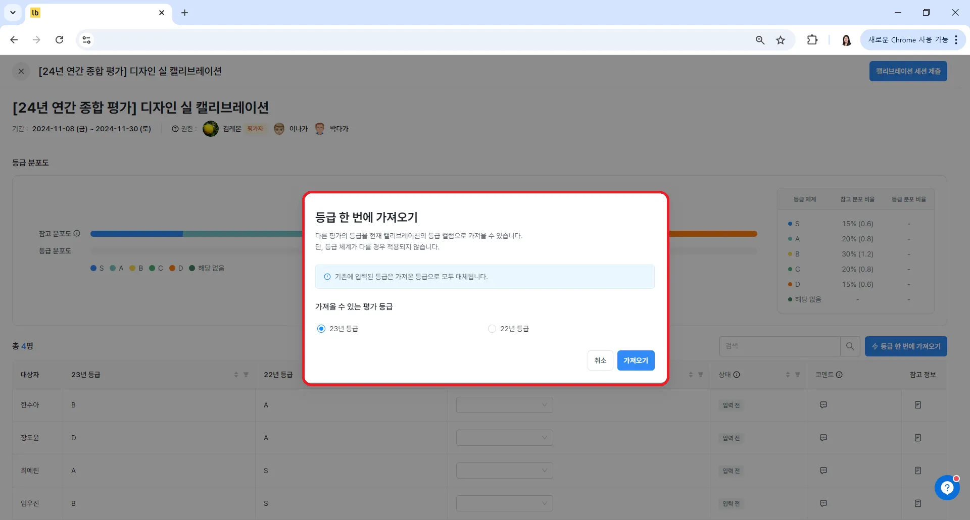
Task: Open the comment icon for 임우진
Action: click(x=823, y=503)
